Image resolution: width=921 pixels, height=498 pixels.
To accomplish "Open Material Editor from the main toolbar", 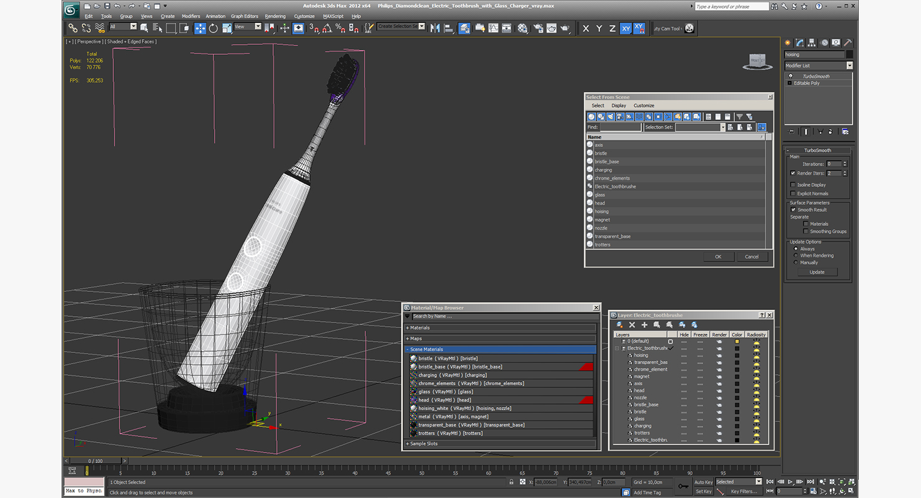I will point(522,28).
